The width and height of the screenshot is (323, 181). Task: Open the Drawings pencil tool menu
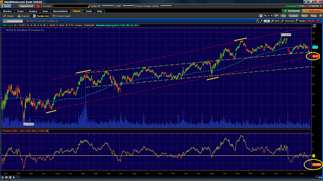pos(288,21)
